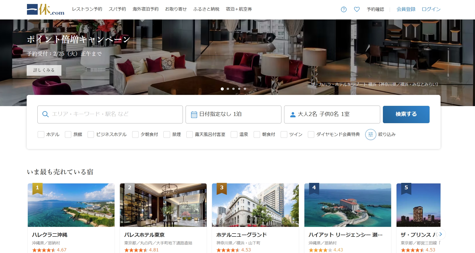Click the Ikyu.com logo

46,9
